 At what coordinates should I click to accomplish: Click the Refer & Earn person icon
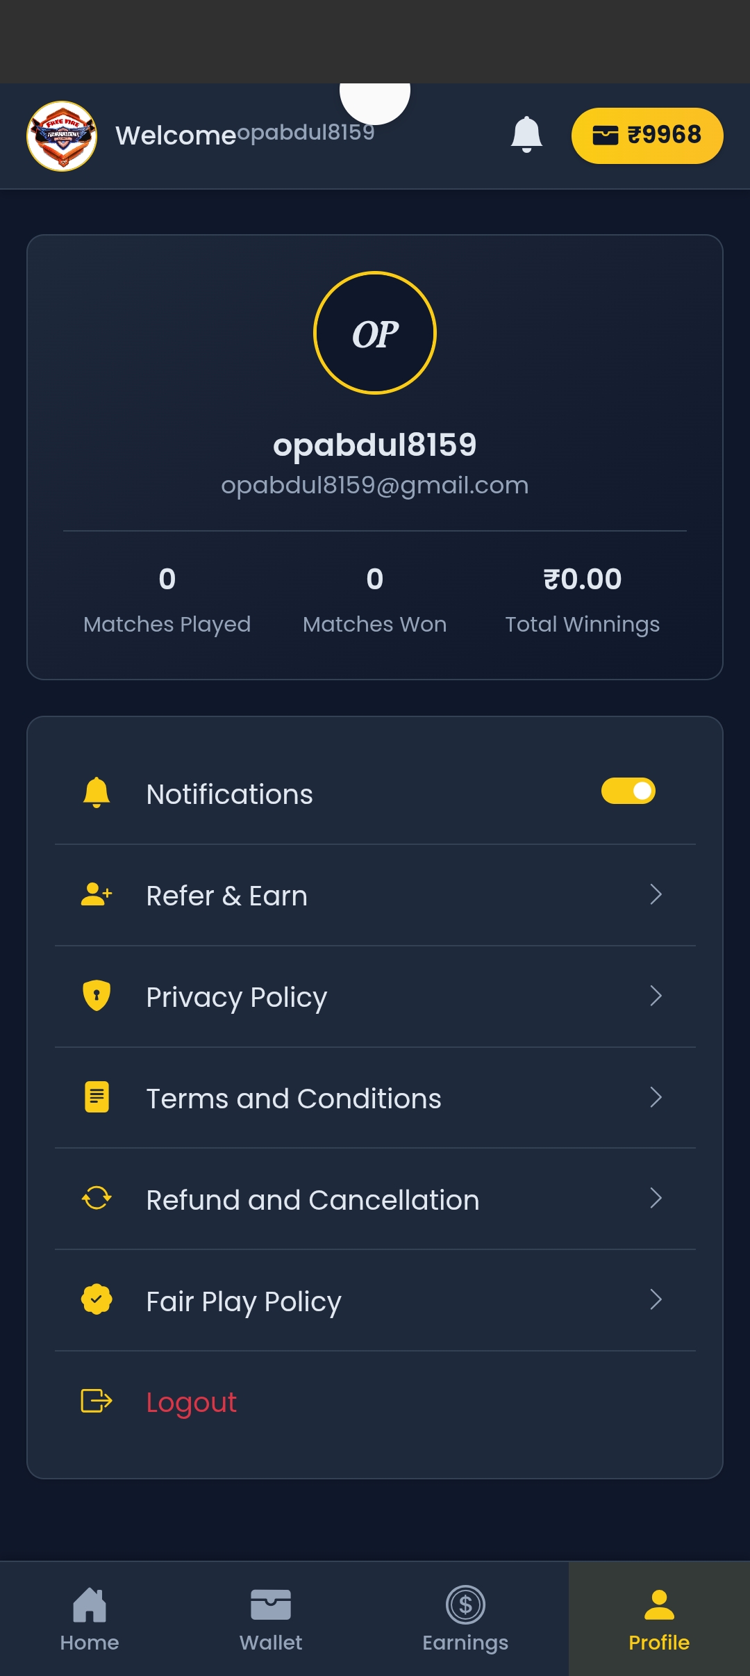coord(97,895)
